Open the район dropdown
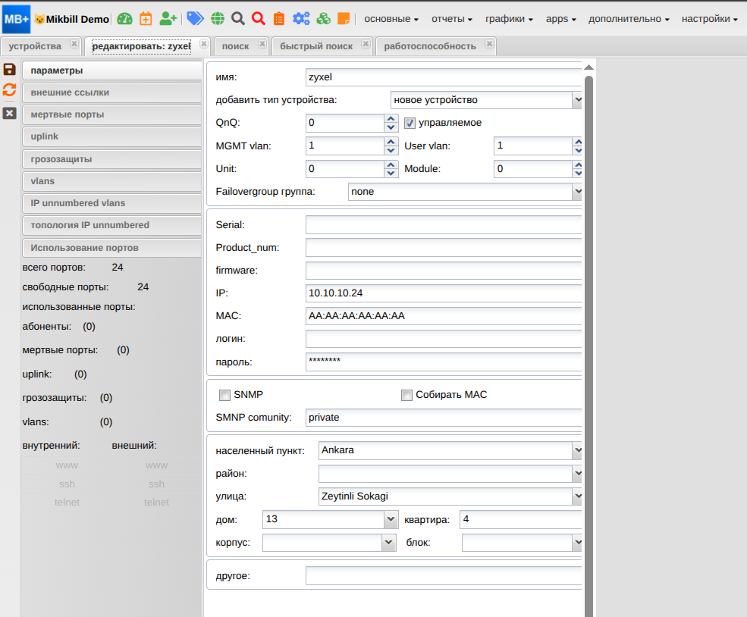This screenshot has height=617, width=747. 577,473
